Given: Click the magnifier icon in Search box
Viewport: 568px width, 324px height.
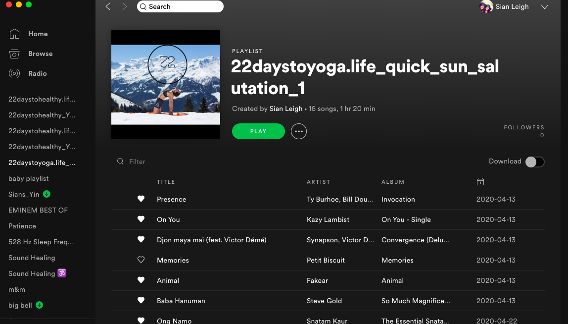Looking at the screenshot, I should point(143,6).
